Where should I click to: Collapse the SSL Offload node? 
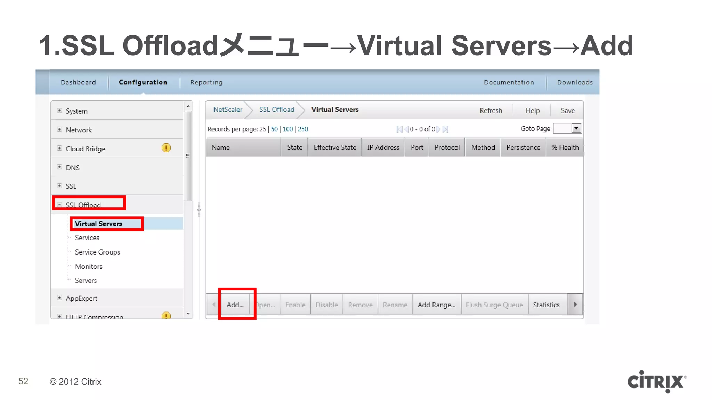(x=59, y=205)
